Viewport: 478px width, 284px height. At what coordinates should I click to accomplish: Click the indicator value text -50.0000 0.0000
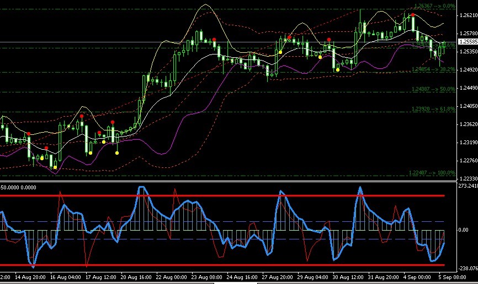[18, 188]
